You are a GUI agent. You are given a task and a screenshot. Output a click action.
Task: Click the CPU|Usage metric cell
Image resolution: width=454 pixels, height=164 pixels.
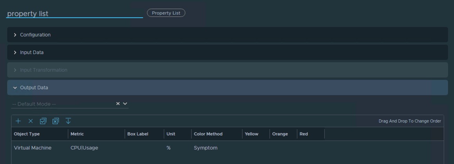84,148
